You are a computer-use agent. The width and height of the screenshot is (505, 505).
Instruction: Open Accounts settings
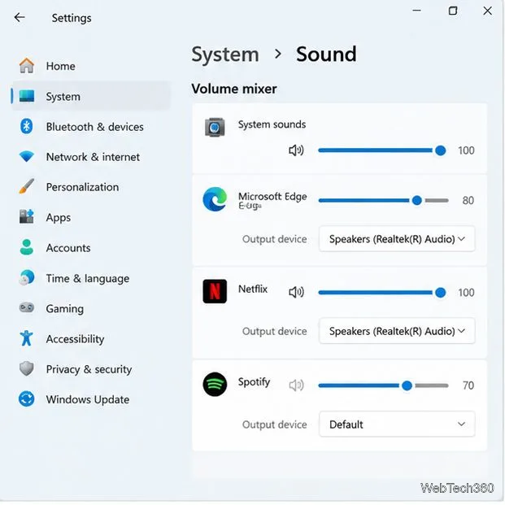tap(91, 247)
